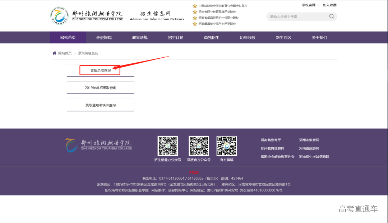This screenshot has height=223, width=388.
Task: Open the 走进旅院 menu
Action: click(104, 38)
